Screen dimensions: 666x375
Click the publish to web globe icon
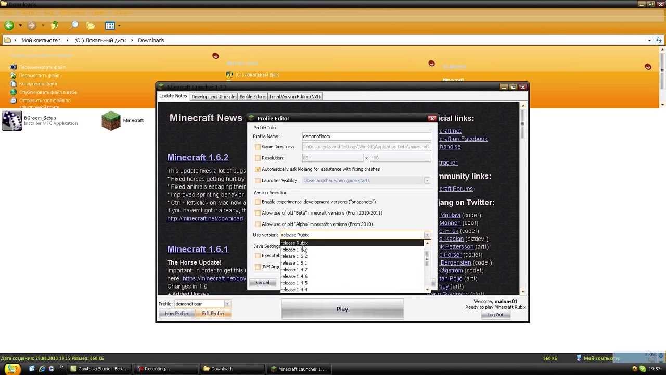[13, 92]
